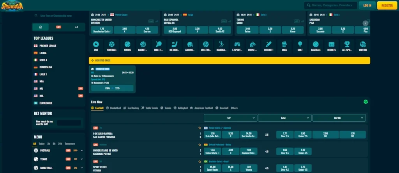The image size is (399, 173).
Task: Focus the Games, Categories, Providers search box
Action: coord(330,5)
